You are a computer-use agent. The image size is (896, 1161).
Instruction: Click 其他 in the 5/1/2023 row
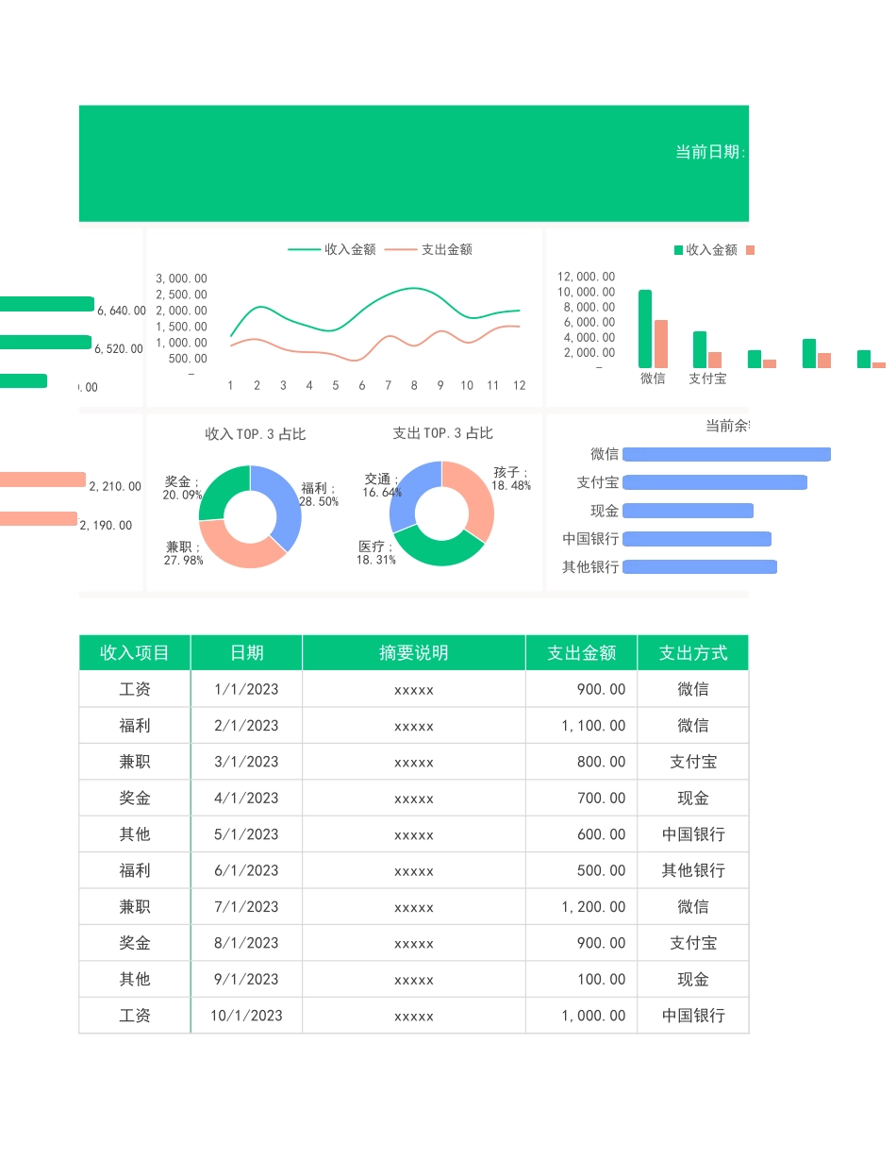tap(135, 834)
